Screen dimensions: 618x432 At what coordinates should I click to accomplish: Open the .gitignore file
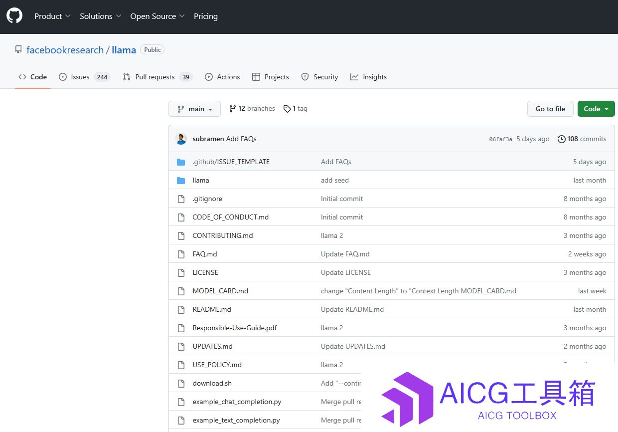(207, 199)
